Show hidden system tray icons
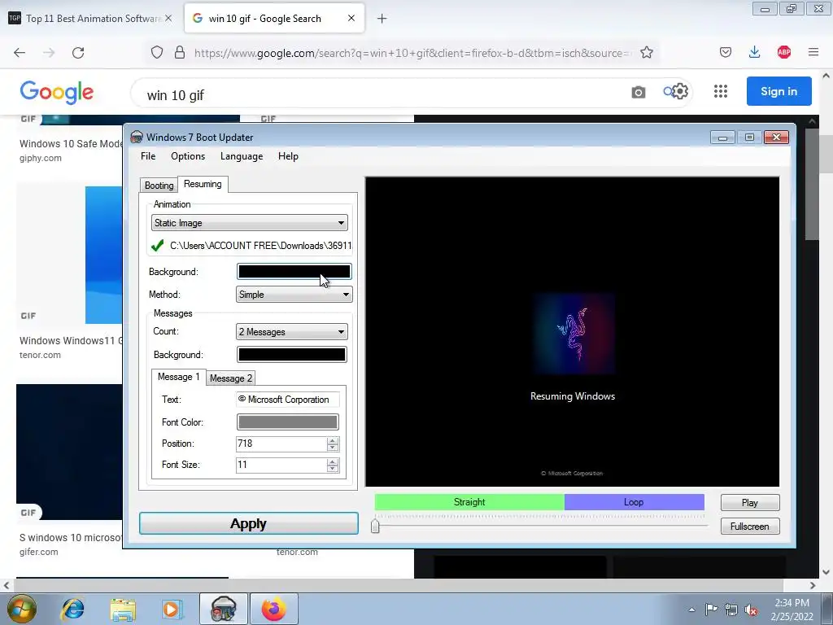The image size is (833, 625). (691, 610)
